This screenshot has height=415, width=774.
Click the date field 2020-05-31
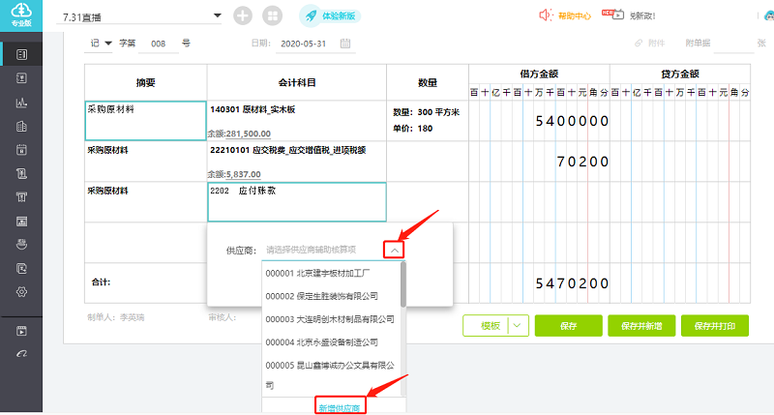pyautogui.click(x=304, y=44)
